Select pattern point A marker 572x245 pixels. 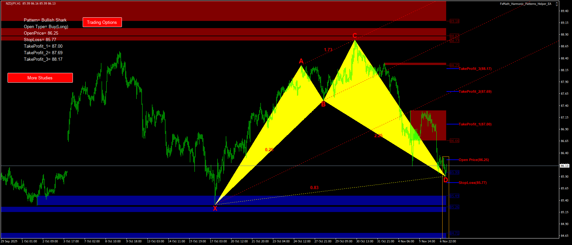pos(301,61)
